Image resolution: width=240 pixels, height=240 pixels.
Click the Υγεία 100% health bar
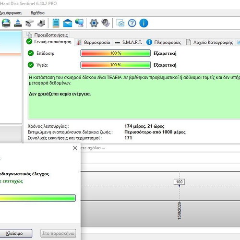pos(116,65)
